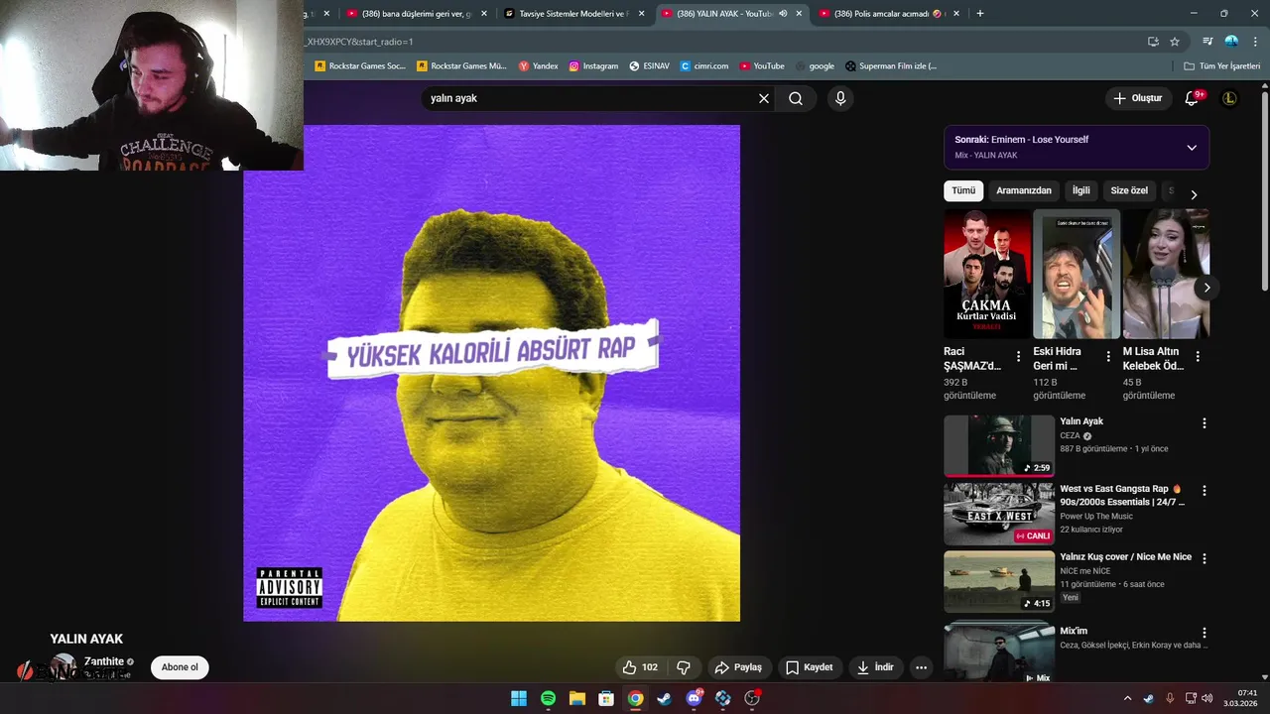Clear the search box with the X icon

(x=764, y=98)
